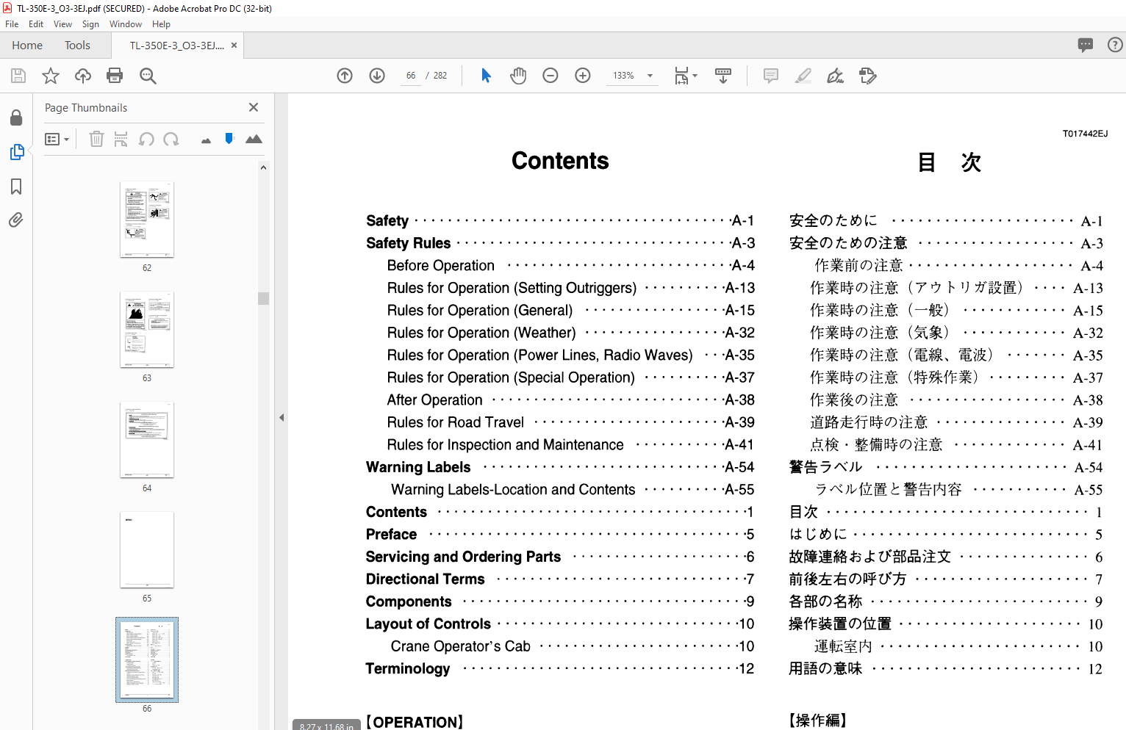Print the document with the printer icon
The height and width of the screenshot is (730, 1126).
coord(115,76)
